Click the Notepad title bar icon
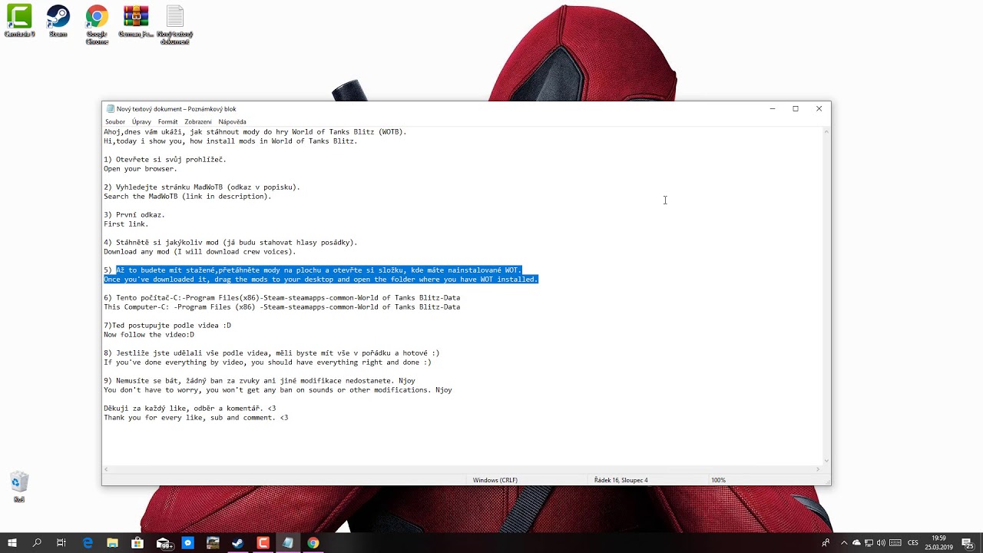The image size is (983, 553). 111,109
